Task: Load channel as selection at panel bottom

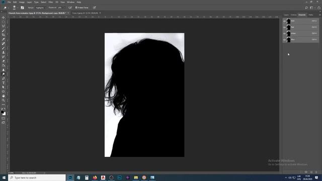Action: click(301, 172)
